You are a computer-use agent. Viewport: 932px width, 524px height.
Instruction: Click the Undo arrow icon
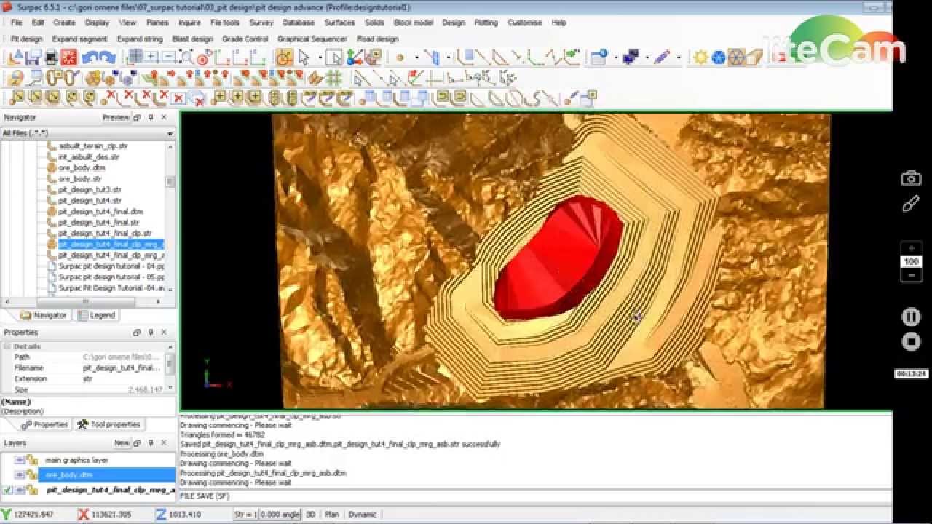(x=90, y=57)
